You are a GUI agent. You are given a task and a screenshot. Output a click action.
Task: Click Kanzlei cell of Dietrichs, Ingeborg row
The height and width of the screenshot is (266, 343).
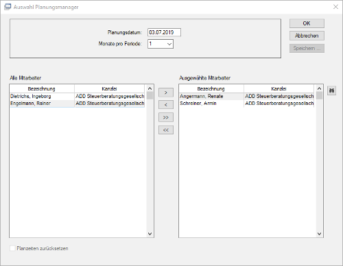point(110,96)
